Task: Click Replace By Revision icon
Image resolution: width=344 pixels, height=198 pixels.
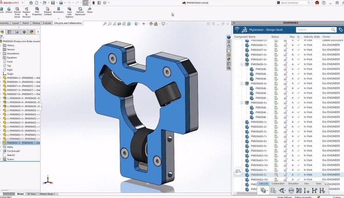Action: pos(26,9)
